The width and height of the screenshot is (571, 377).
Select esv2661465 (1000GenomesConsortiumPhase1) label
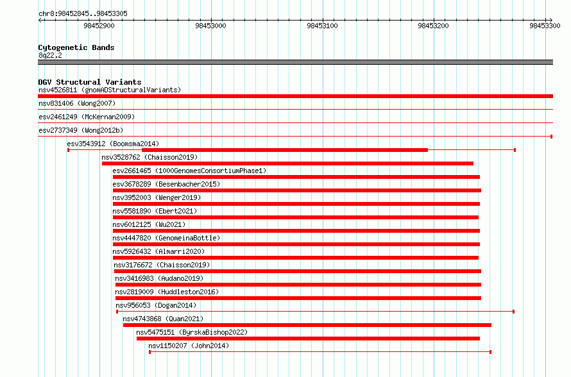[189, 171]
